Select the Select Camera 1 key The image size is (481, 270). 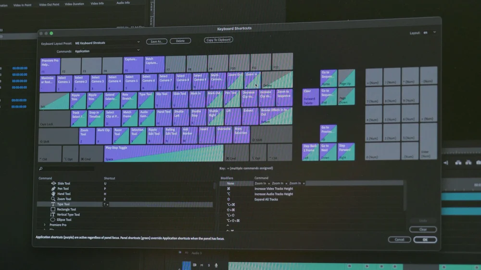click(x=64, y=83)
